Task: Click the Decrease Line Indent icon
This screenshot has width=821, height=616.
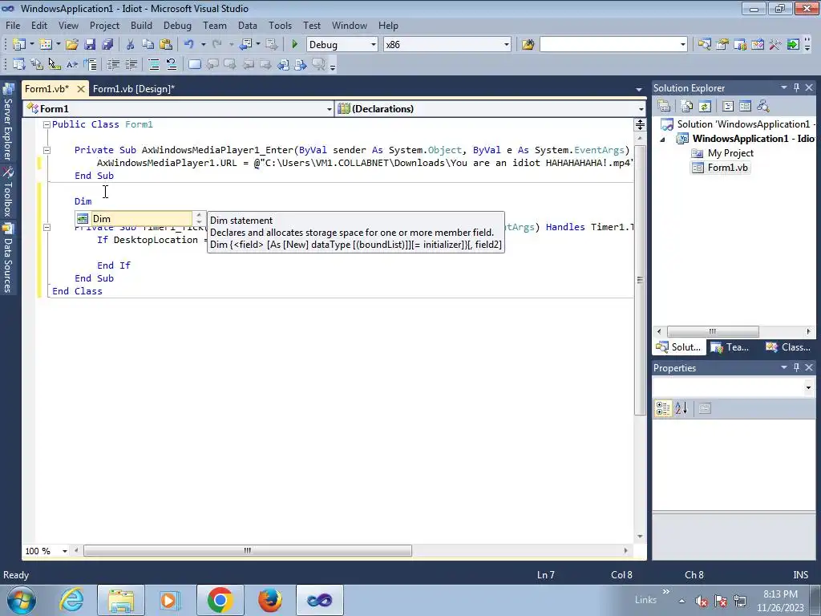Action: (x=113, y=64)
